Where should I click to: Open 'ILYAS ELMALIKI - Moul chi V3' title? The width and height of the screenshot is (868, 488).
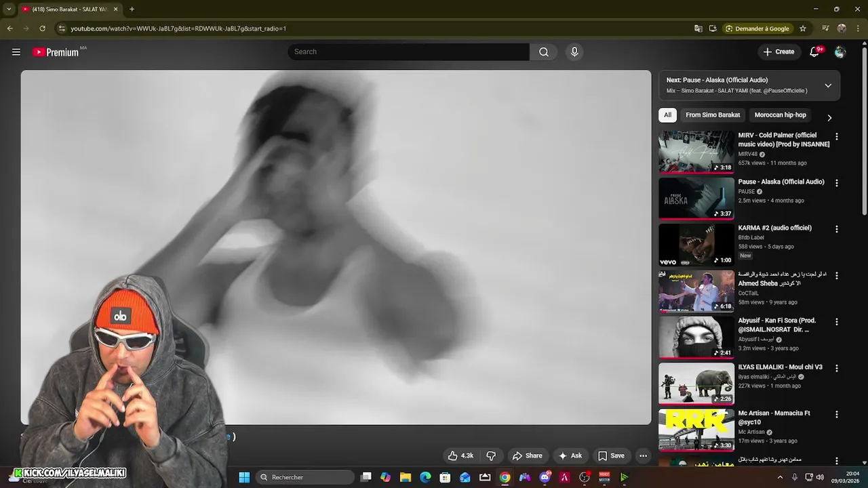click(x=781, y=367)
